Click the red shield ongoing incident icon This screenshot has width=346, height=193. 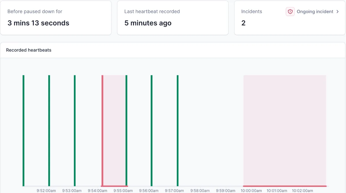[290, 12]
